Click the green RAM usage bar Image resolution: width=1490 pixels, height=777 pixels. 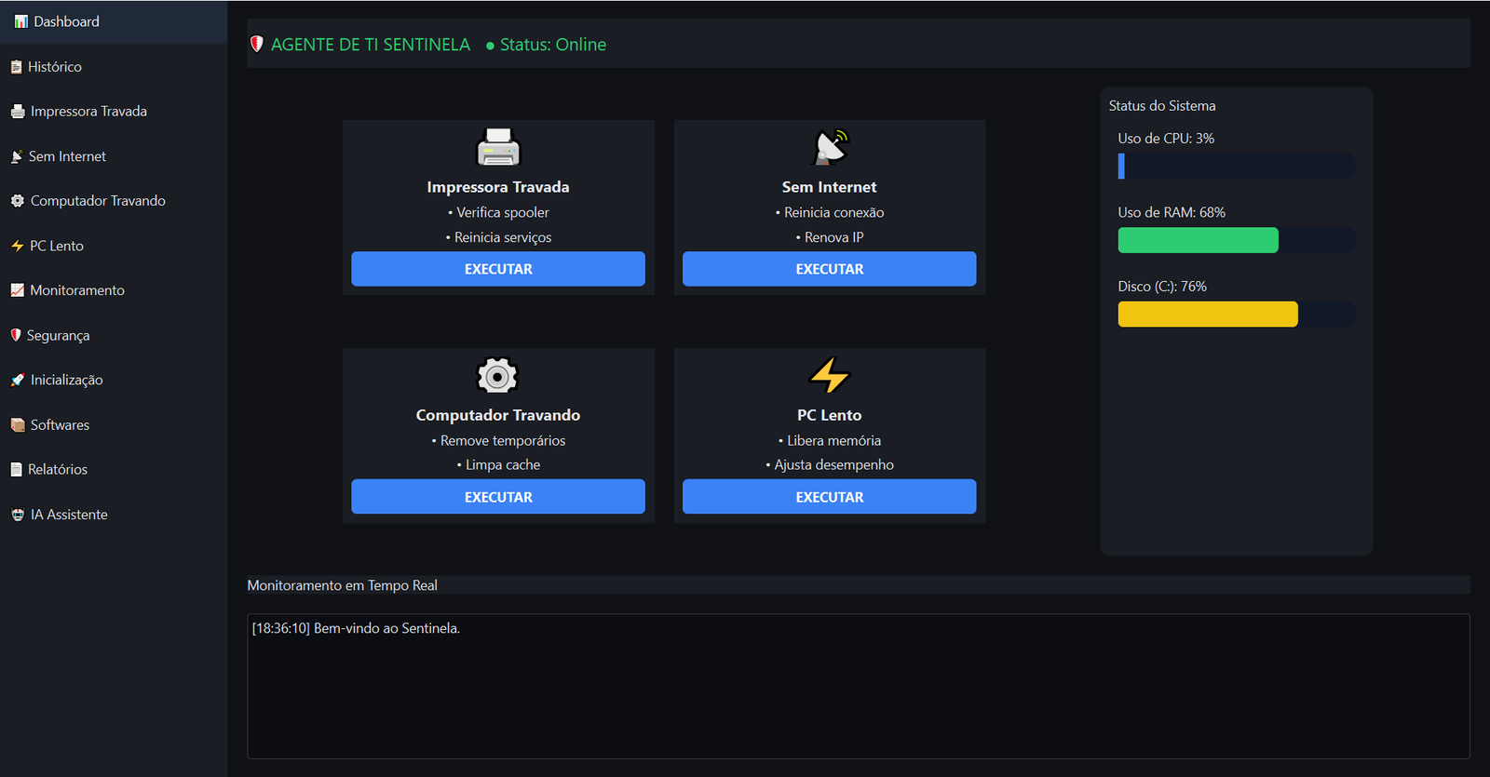click(1199, 240)
